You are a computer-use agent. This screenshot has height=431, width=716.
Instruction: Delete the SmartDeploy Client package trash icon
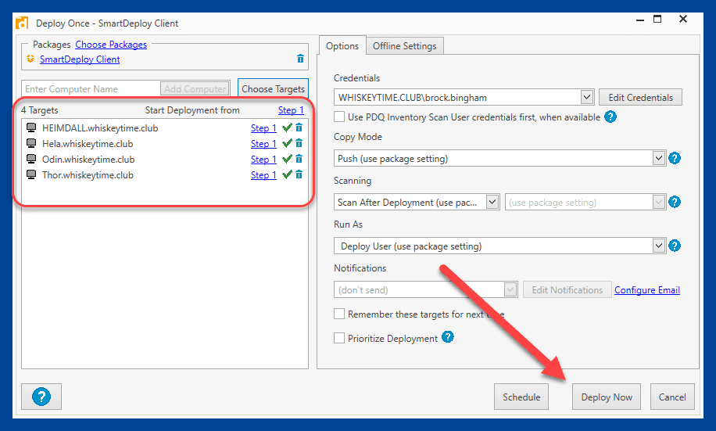300,59
